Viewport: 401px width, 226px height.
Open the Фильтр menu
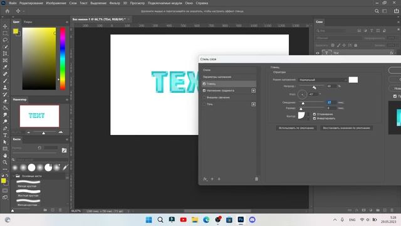[115, 3]
